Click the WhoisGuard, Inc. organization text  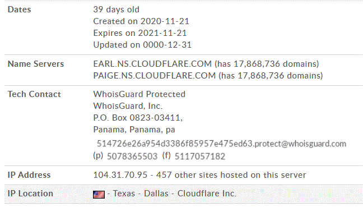pos(128,106)
